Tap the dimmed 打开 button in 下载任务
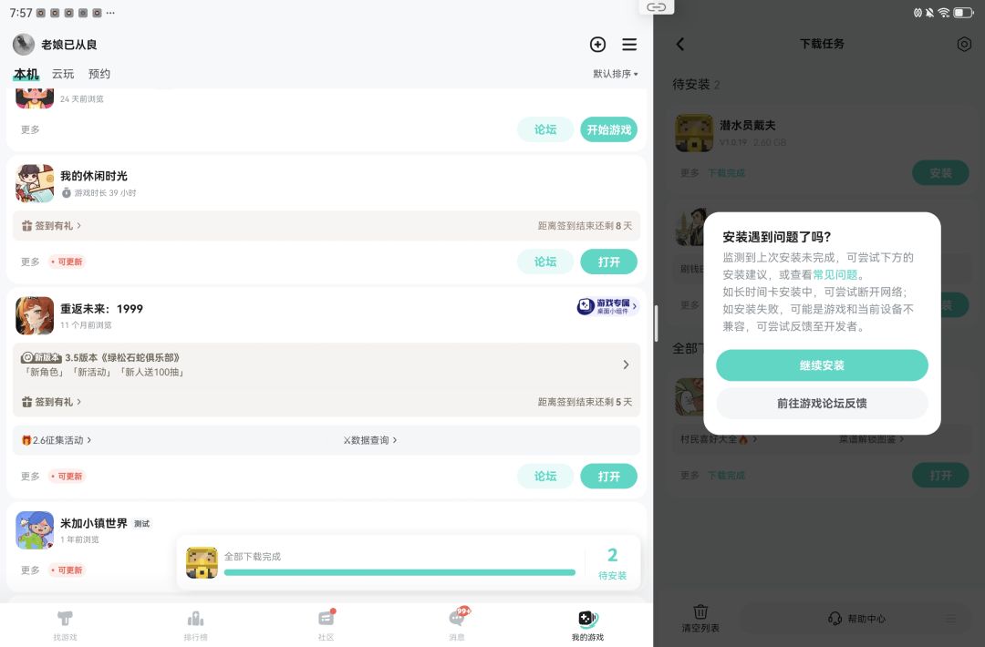 point(940,476)
